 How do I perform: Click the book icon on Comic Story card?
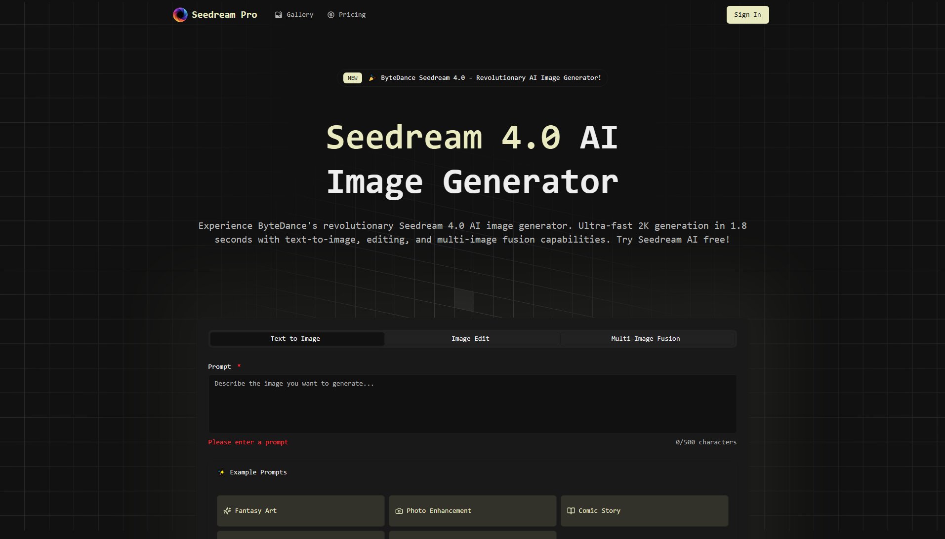[571, 511]
